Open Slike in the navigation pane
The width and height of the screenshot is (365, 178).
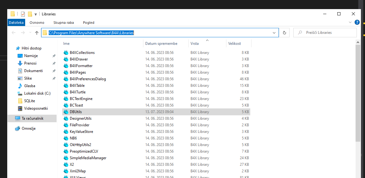28,78
